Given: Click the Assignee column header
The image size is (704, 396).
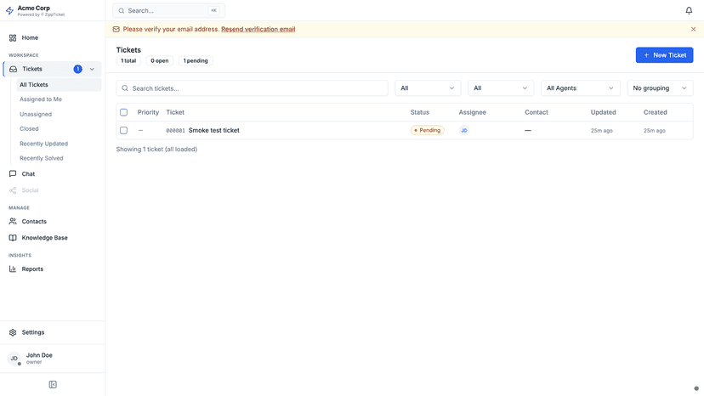Looking at the screenshot, I should click(x=473, y=112).
